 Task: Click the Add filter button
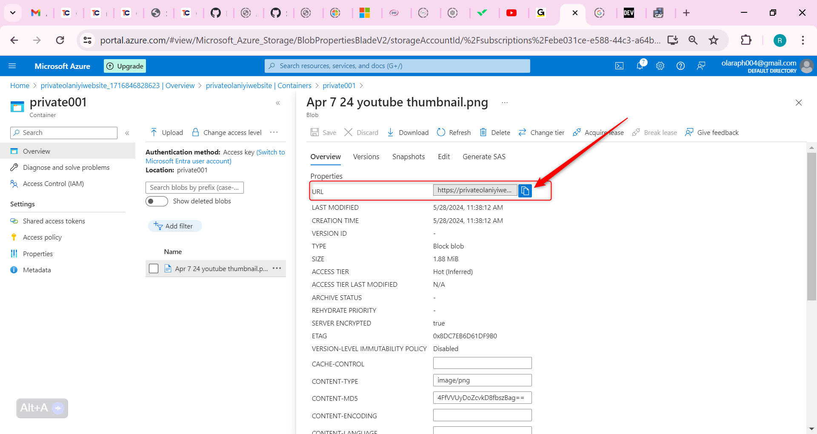pos(174,226)
